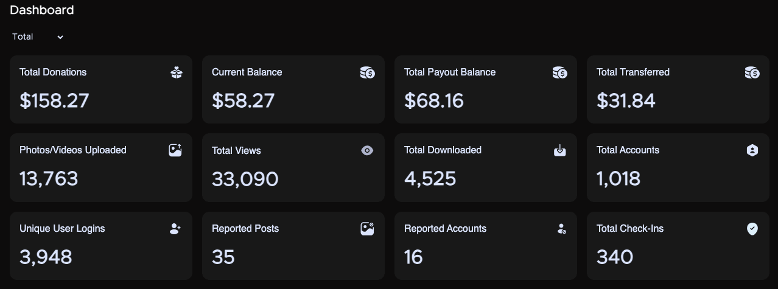The image size is (778, 289).
Task: Click the eye icon in Total Views
Action: 367,151
